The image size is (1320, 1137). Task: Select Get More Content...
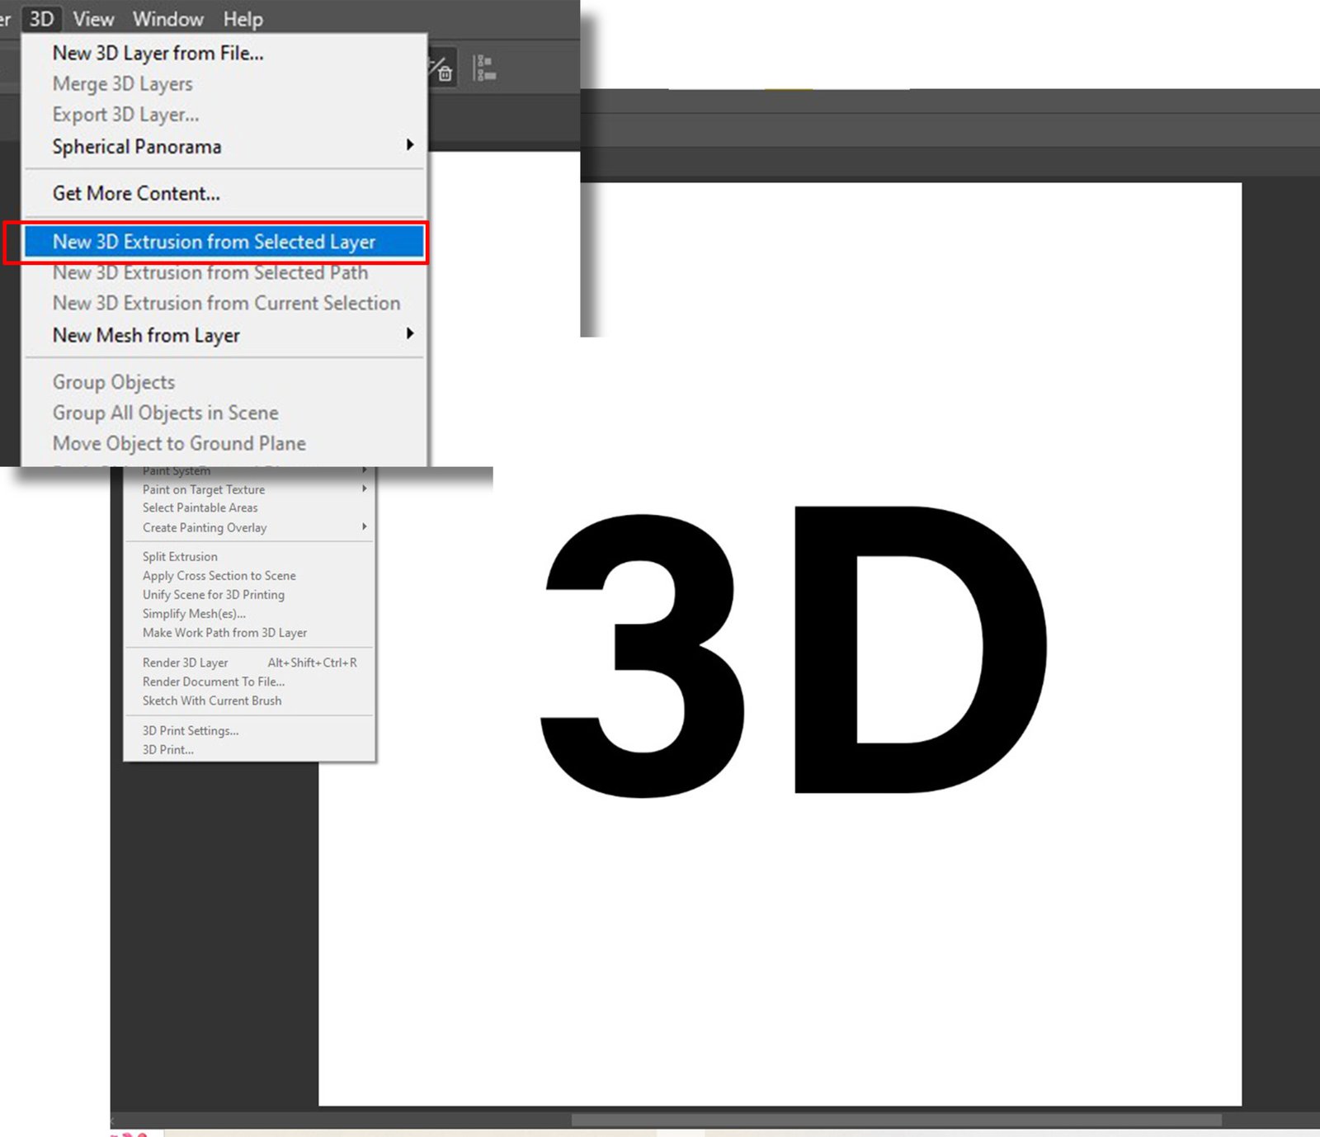pyautogui.click(x=224, y=193)
